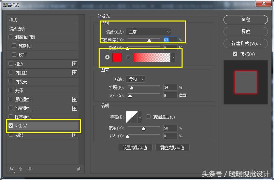Move effect up with the up arrow icon
The image size is (274, 180).
(20, 169)
